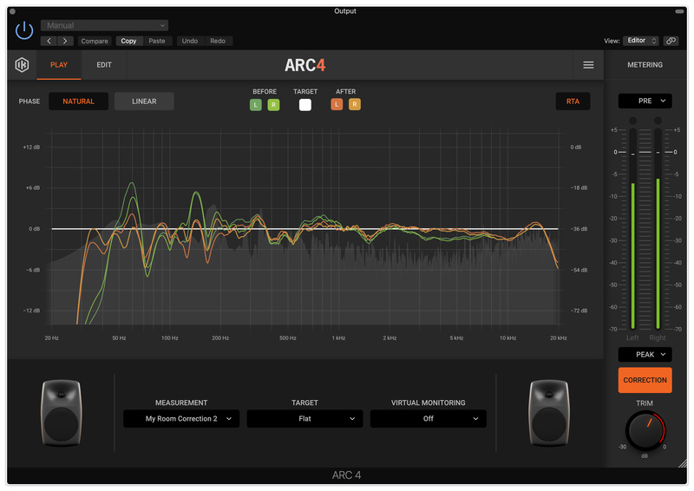This screenshot has height=491, width=694.
Task: Open the Target Flat dropdown
Action: 304,418
